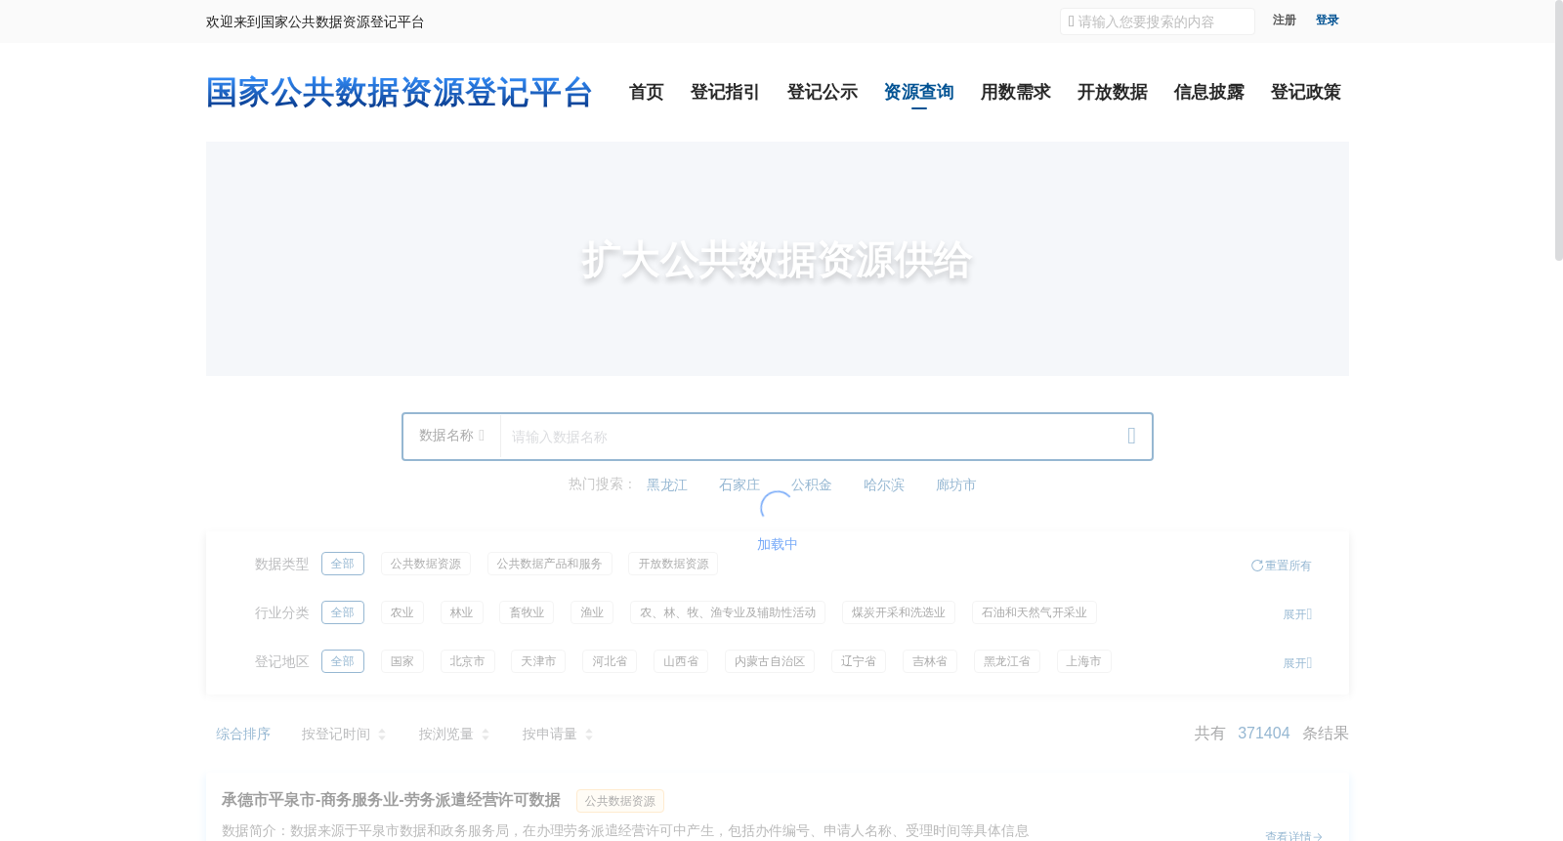The height and width of the screenshot is (841, 1563).
Task: Filter region by 上海市
Action: coord(1084,661)
